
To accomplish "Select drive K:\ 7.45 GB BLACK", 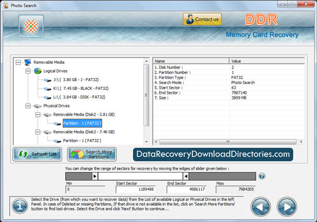I will click(81, 89).
